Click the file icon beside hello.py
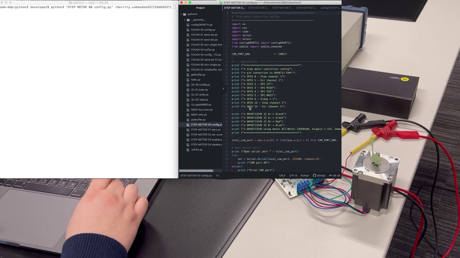 click(x=188, y=80)
